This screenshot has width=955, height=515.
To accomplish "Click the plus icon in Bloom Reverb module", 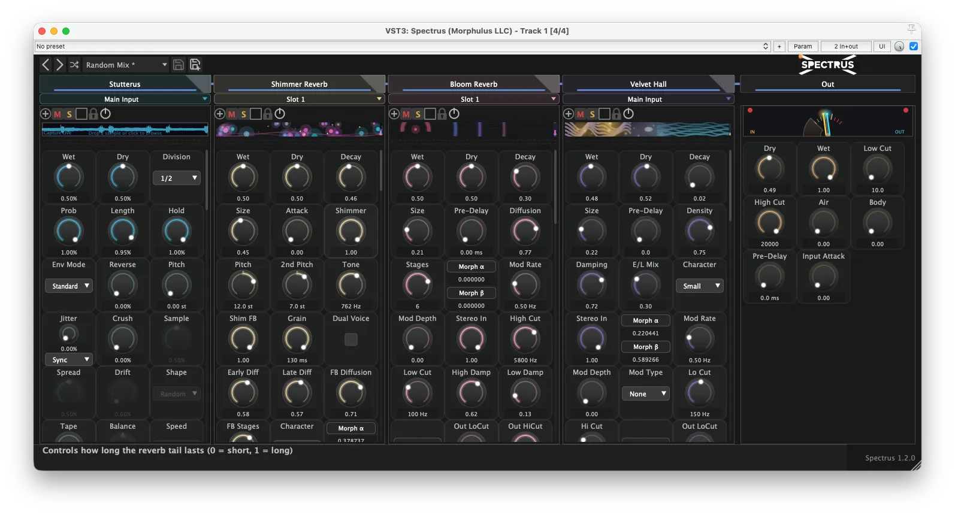I will tap(394, 114).
